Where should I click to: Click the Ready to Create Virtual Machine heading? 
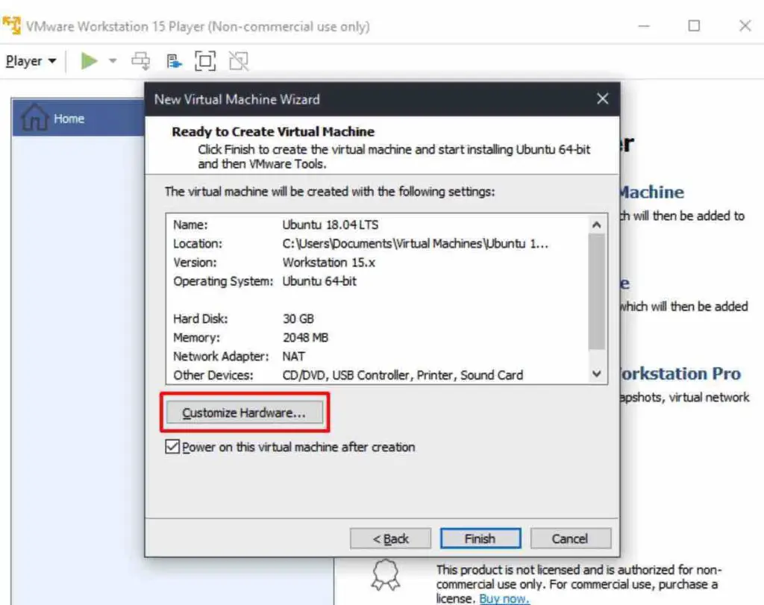[x=273, y=131]
